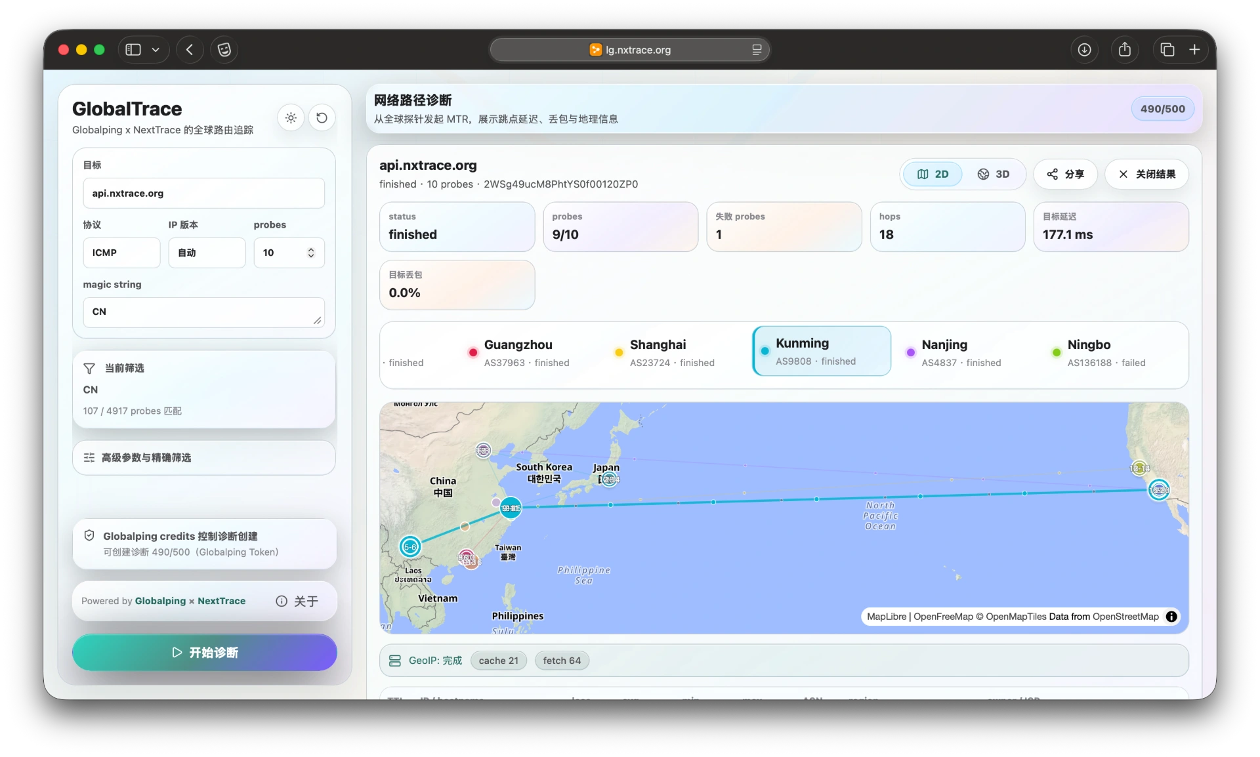Select the Shanghai AS23724 probe tab
The image size is (1260, 757).
click(672, 353)
